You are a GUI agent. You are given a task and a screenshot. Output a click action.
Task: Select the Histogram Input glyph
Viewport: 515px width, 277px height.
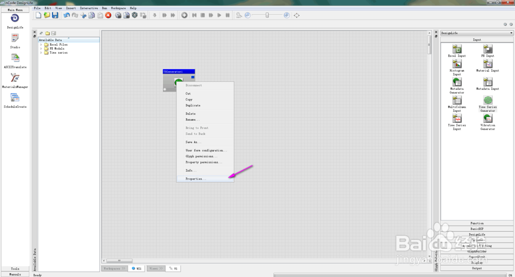pyautogui.click(x=457, y=68)
